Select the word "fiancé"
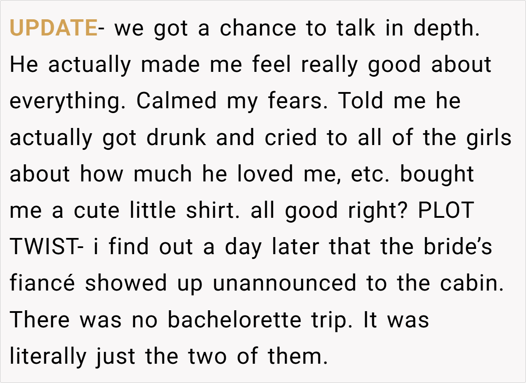Screen dimensions: 526x383 43,284
